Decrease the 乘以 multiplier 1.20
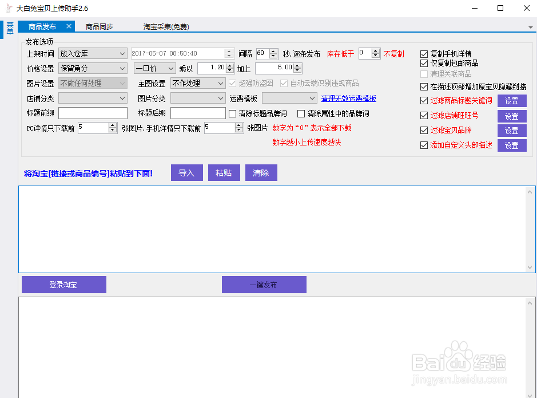 click(x=230, y=70)
